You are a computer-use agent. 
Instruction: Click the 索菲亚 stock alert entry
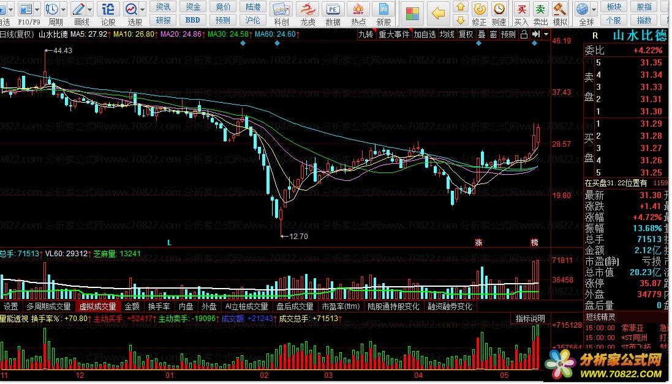click(x=633, y=328)
